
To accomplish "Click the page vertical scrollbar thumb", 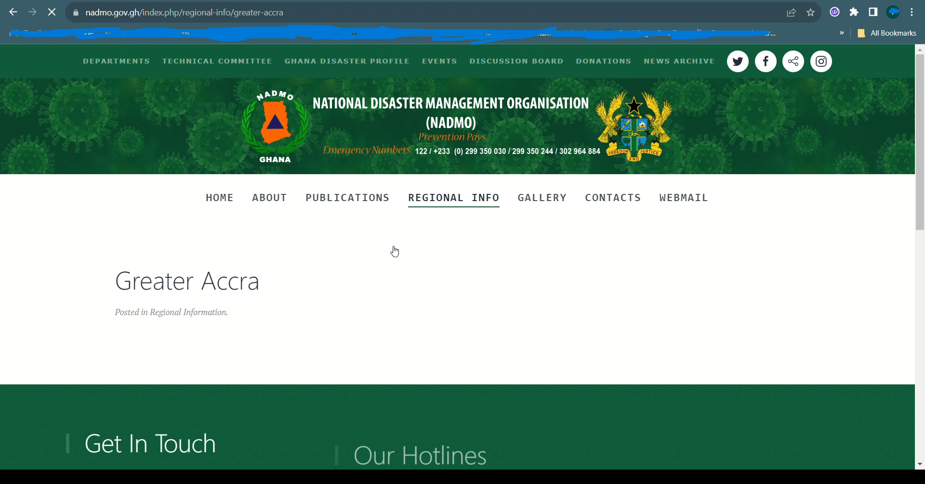I will (920, 142).
